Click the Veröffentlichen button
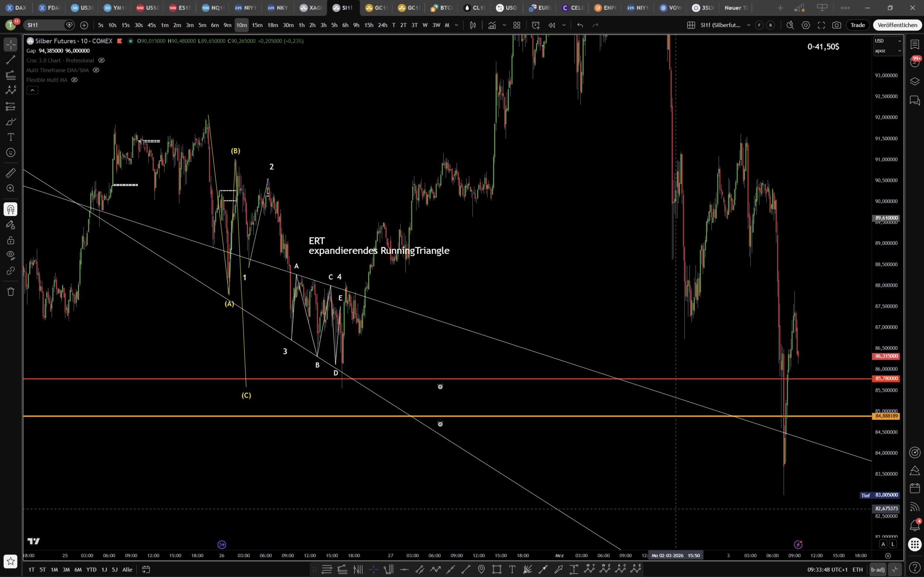The height and width of the screenshot is (577, 924). (897, 25)
